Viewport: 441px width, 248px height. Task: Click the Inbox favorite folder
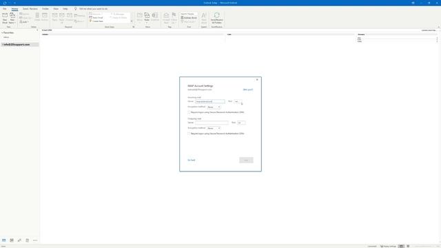(x=6, y=37)
